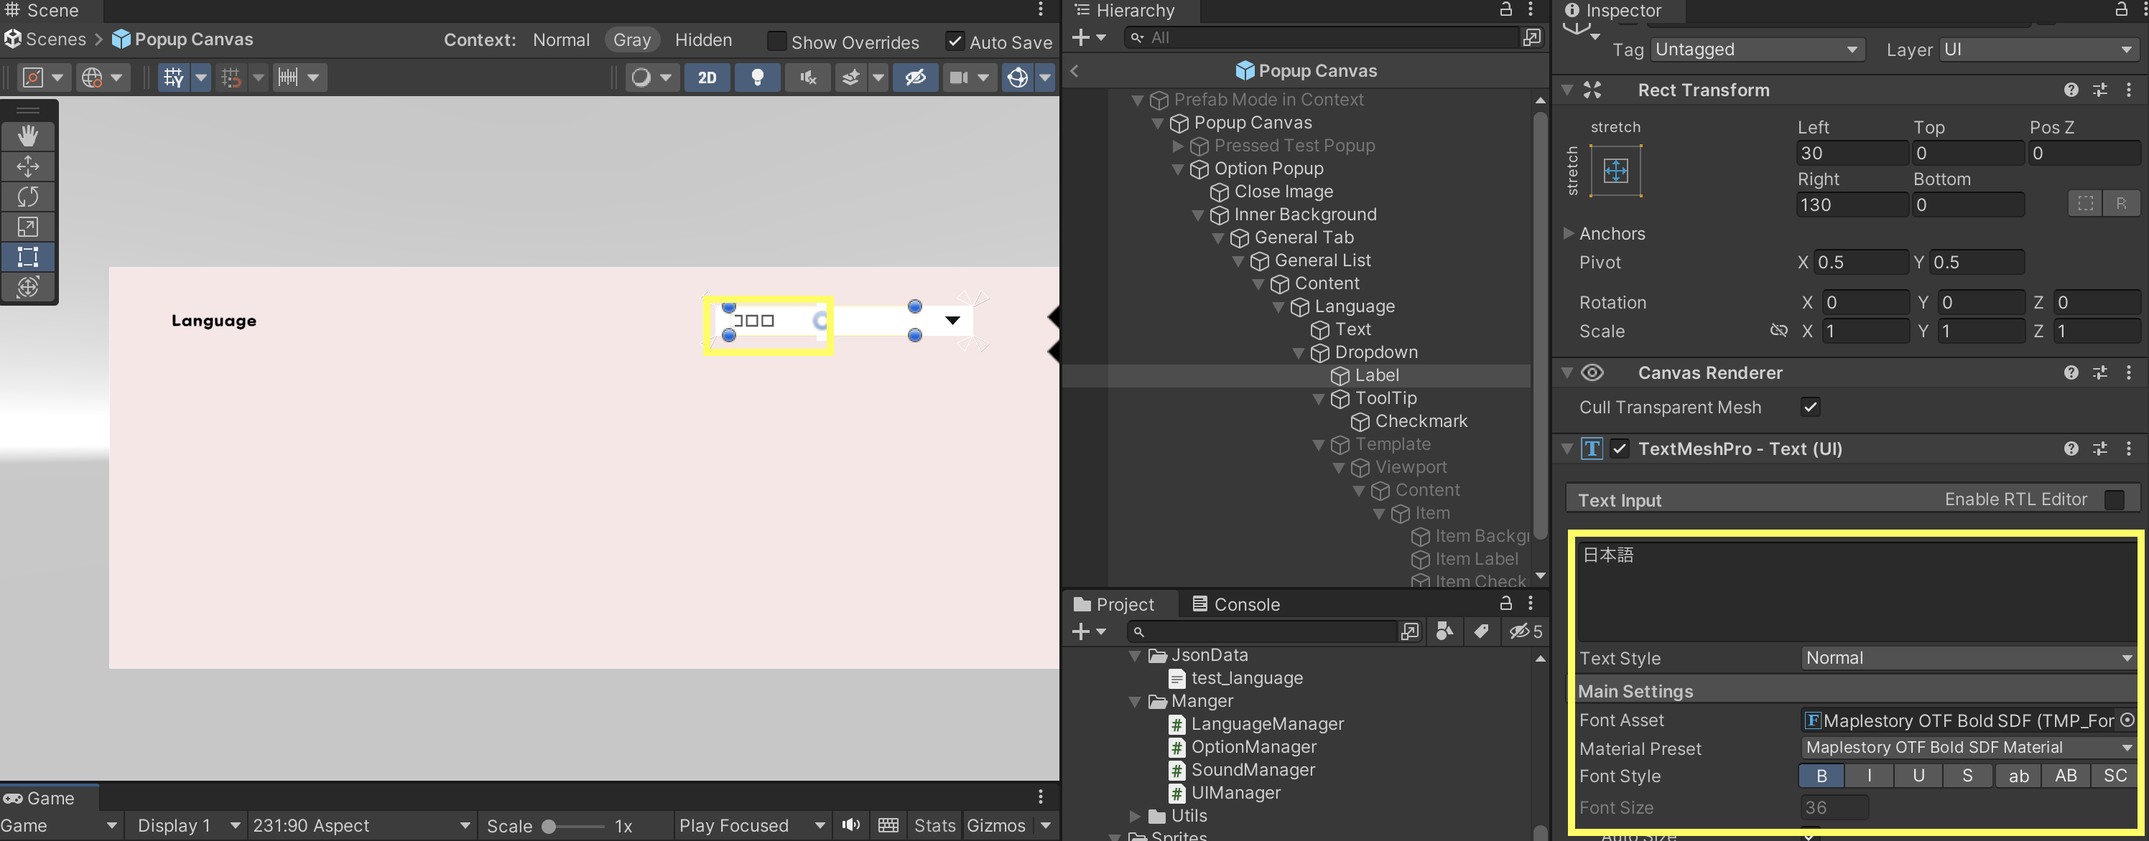Set context to Hidden

click(x=702, y=40)
